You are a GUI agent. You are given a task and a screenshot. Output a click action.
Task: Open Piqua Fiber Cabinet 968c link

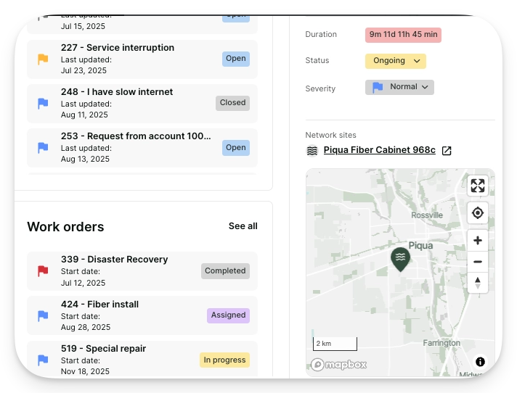[x=379, y=150]
